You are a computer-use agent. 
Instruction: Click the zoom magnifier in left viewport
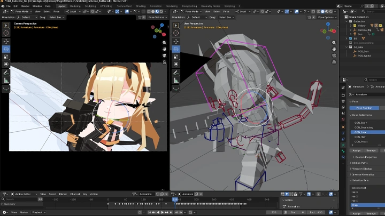[x=164, y=43]
